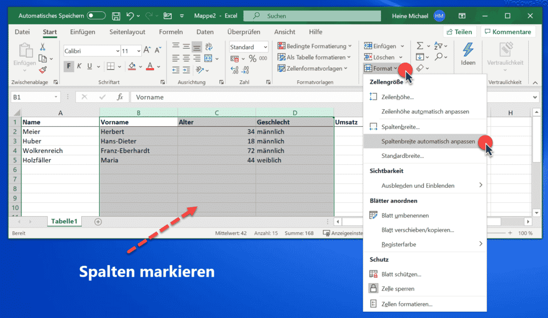This screenshot has height=318, width=548.
Task: Click center alignment icon
Action: click(186, 58)
